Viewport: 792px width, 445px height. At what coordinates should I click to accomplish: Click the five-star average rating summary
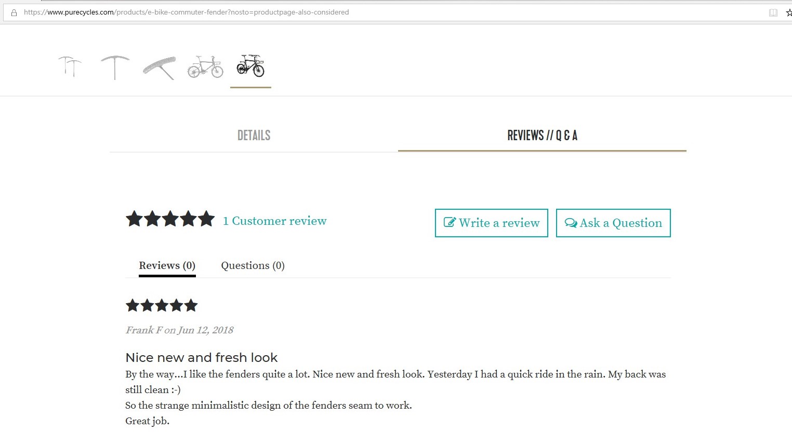point(170,219)
